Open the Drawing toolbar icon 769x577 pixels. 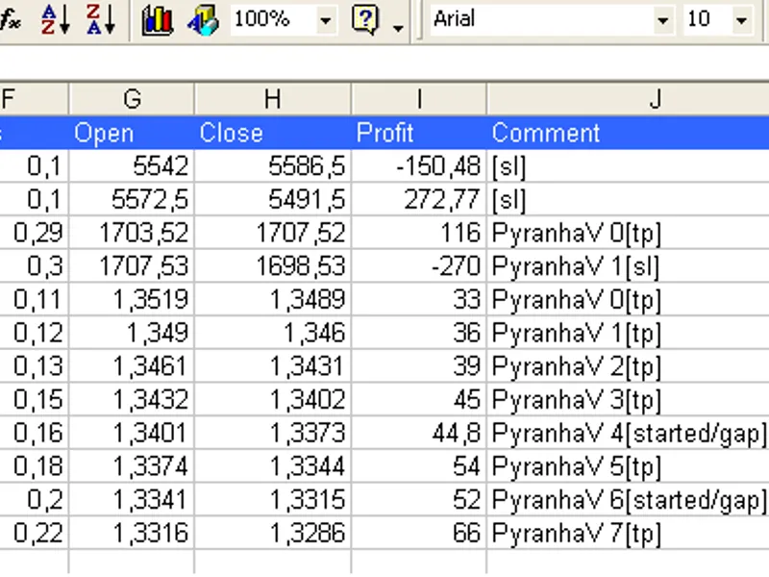203,20
